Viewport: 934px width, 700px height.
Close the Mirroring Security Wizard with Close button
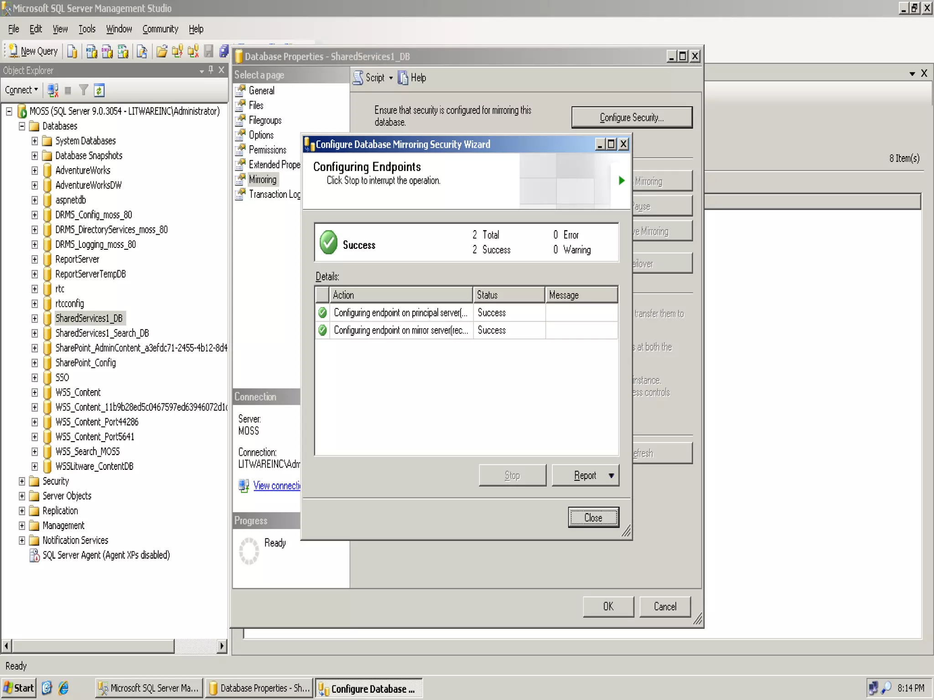pyautogui.click(x=593, y=517)
